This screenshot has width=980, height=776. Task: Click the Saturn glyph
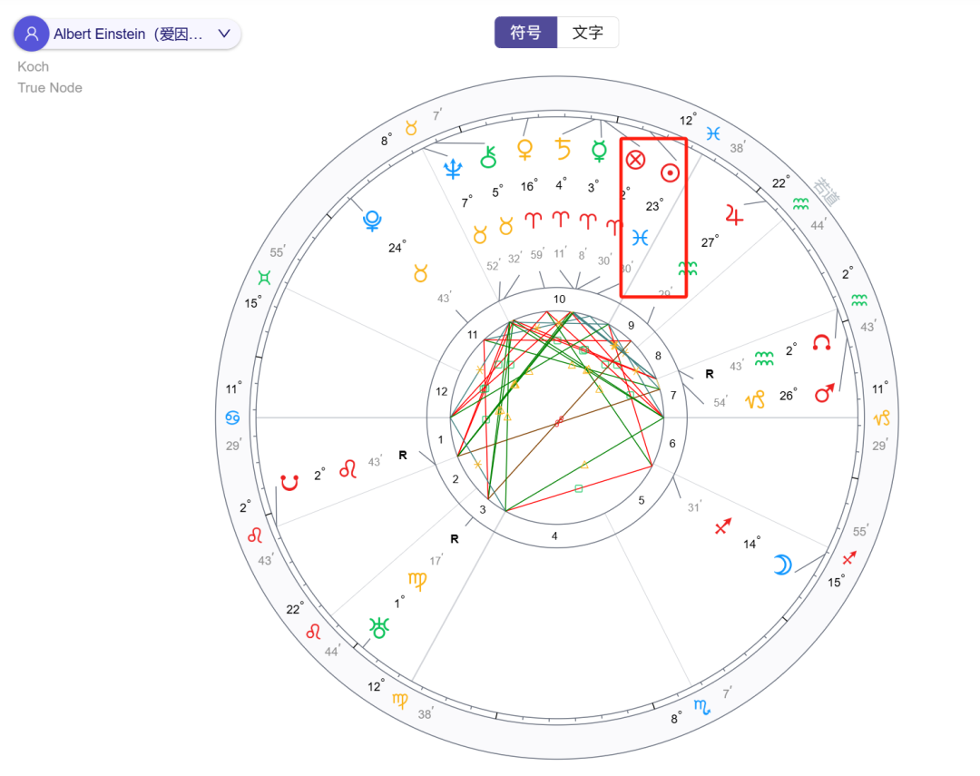[563, 149]
